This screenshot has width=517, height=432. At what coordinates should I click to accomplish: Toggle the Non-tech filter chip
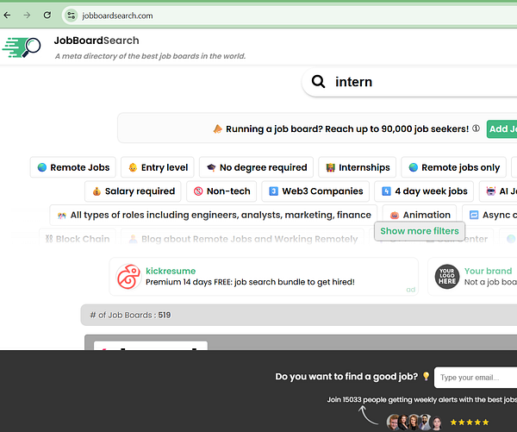pos(221,191)
